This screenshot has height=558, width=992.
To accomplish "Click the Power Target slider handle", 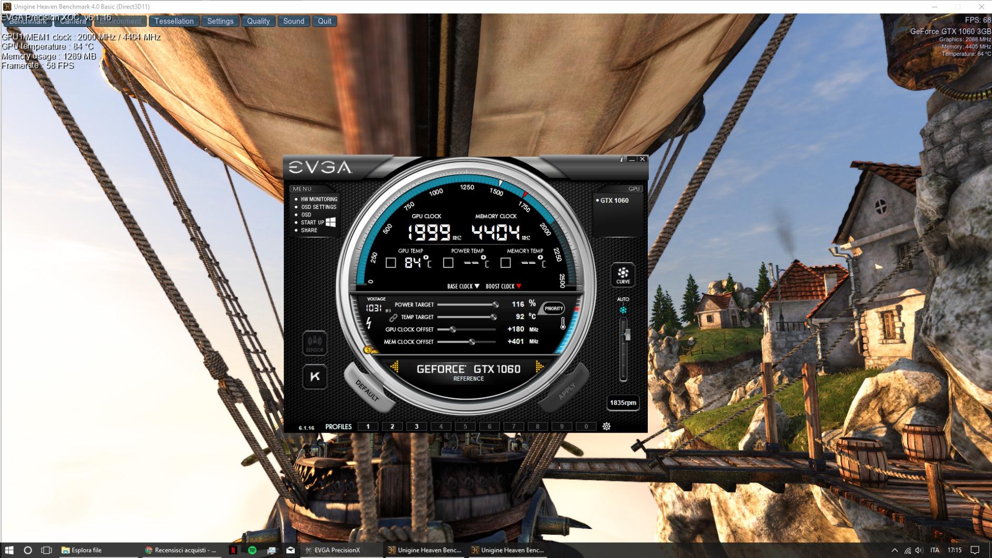I will click(x=495, y=305).
